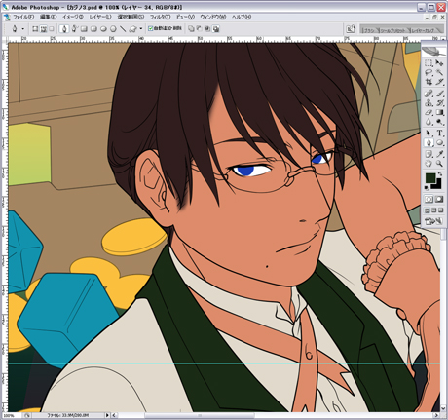Open the 選択範囲 (Select) menu
This screenshot has height=420, width=448.
pyautogui.click(x=131, y=17)
